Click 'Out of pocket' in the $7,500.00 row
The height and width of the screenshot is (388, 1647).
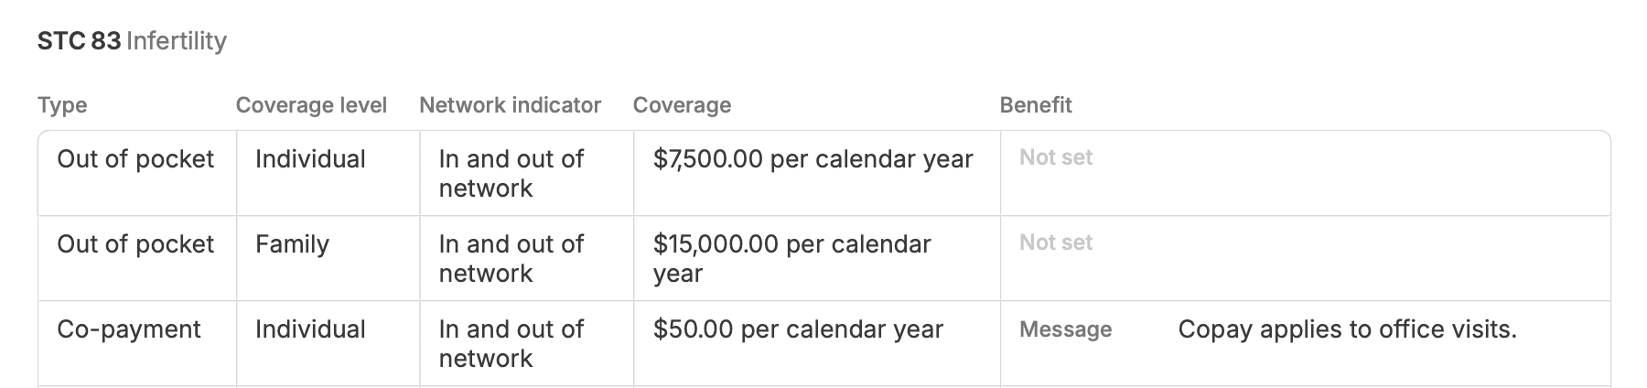135,159
